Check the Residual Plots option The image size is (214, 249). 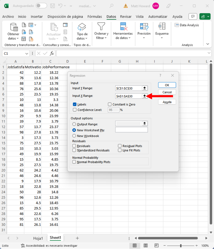tap(120, 146)
